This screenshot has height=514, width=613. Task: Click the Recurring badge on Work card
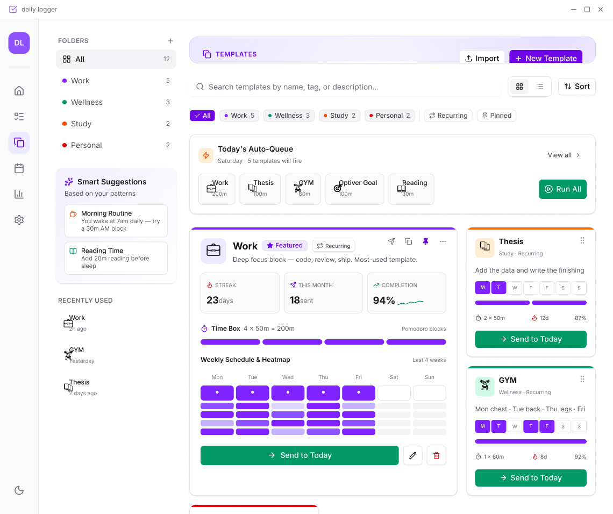pyautogui.click(x=333, y=246)
